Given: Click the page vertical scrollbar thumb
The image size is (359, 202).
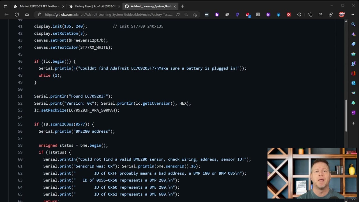Looking at the screenshot, I should (x=346, y=116).
